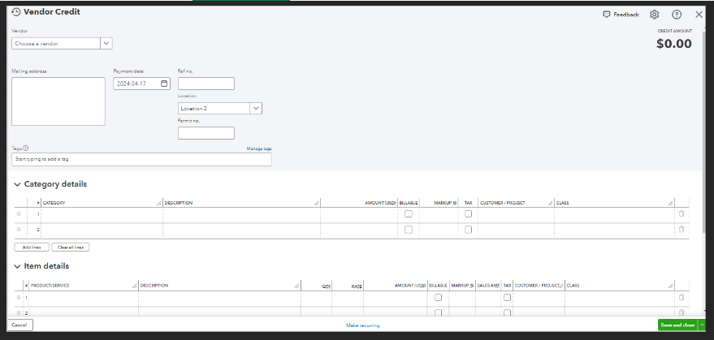
Task: Close the Vendor Credit form
Action: coord(699,15)
